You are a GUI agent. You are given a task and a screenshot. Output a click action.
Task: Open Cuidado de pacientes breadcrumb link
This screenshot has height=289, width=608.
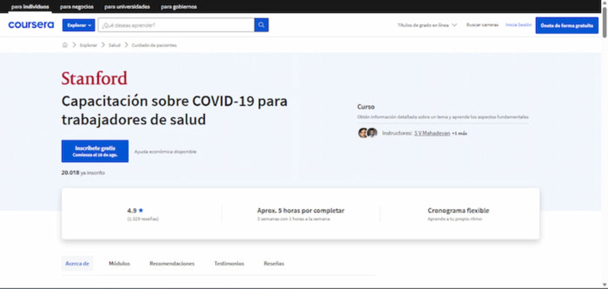[x=154, y=45]
